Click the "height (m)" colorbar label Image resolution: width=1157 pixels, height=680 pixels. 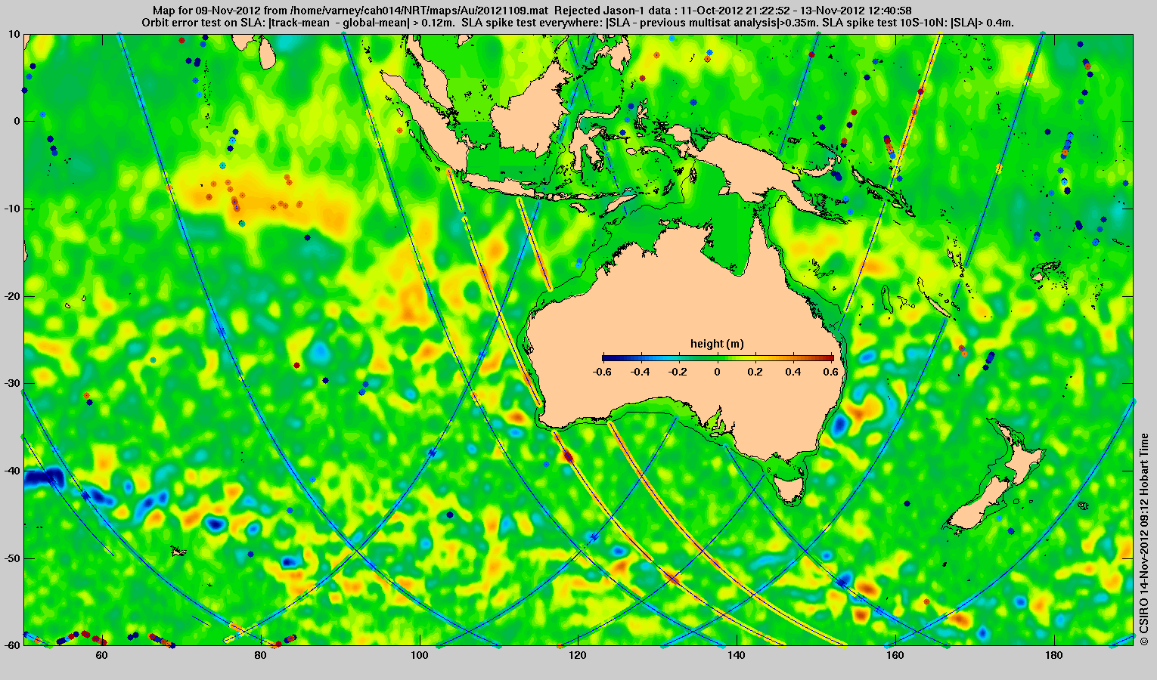point(717,344)
